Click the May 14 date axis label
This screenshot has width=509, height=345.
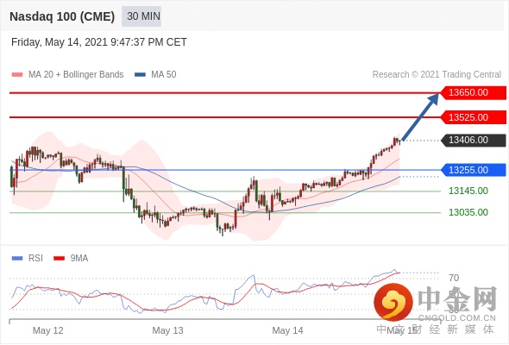(x=287, y=330)
